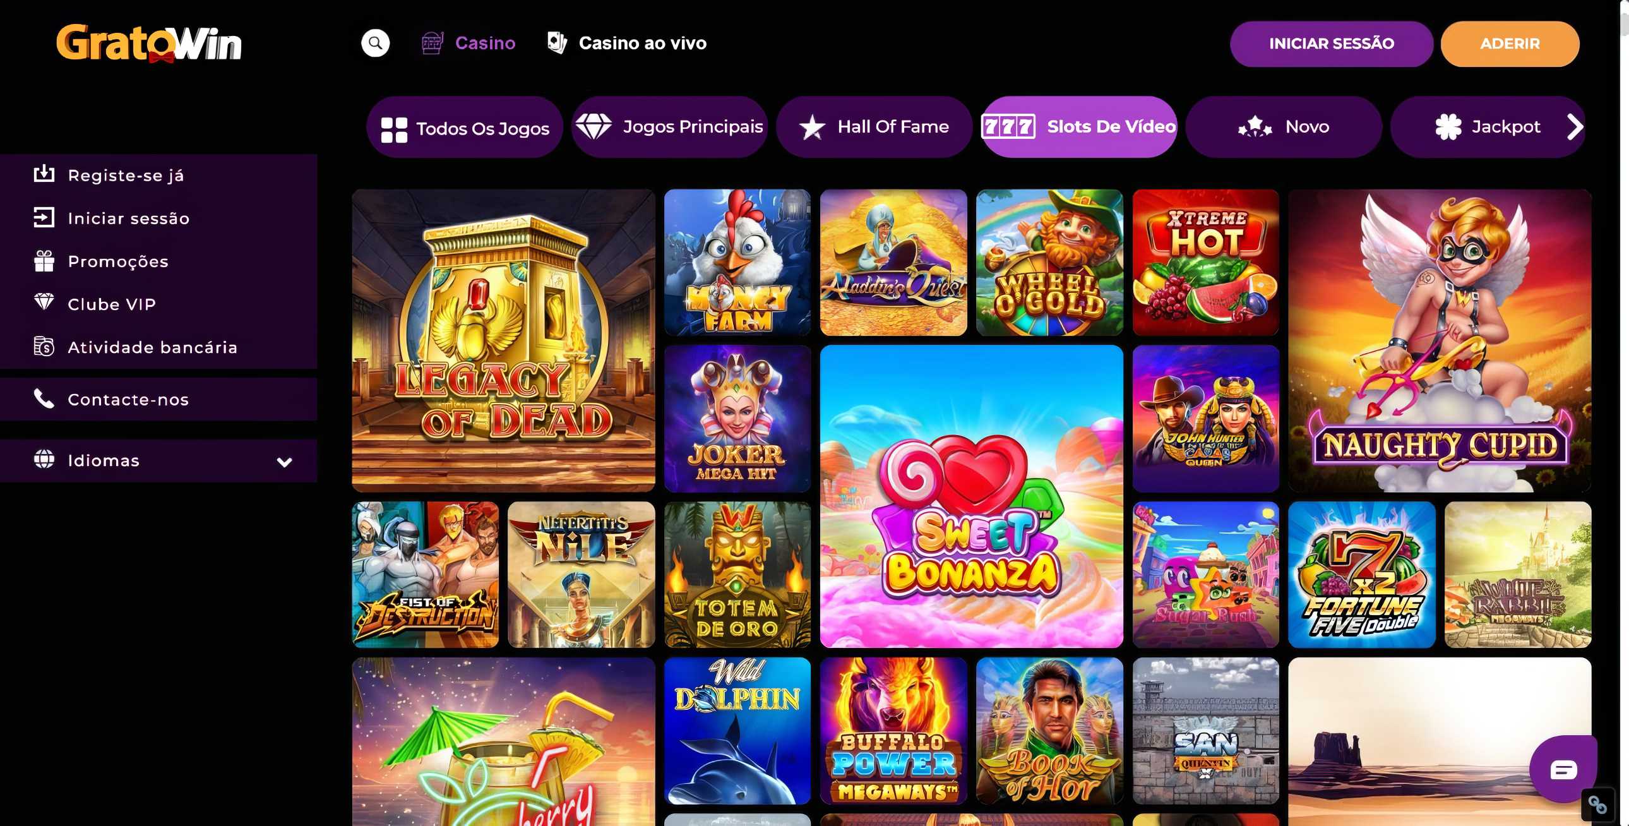Switch to the Jackpot category tab
The width and height of the screenshot is (1629, 826).
click(x=1488, y=126)
